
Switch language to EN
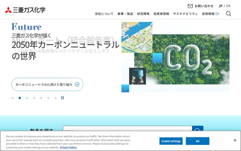tap(228, 6)
